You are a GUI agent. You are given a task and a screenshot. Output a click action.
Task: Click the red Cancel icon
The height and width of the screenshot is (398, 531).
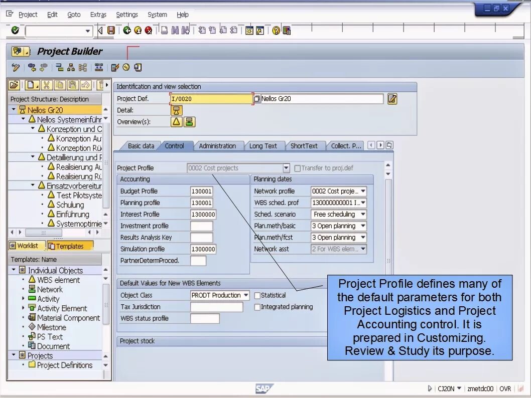point(149,31)
